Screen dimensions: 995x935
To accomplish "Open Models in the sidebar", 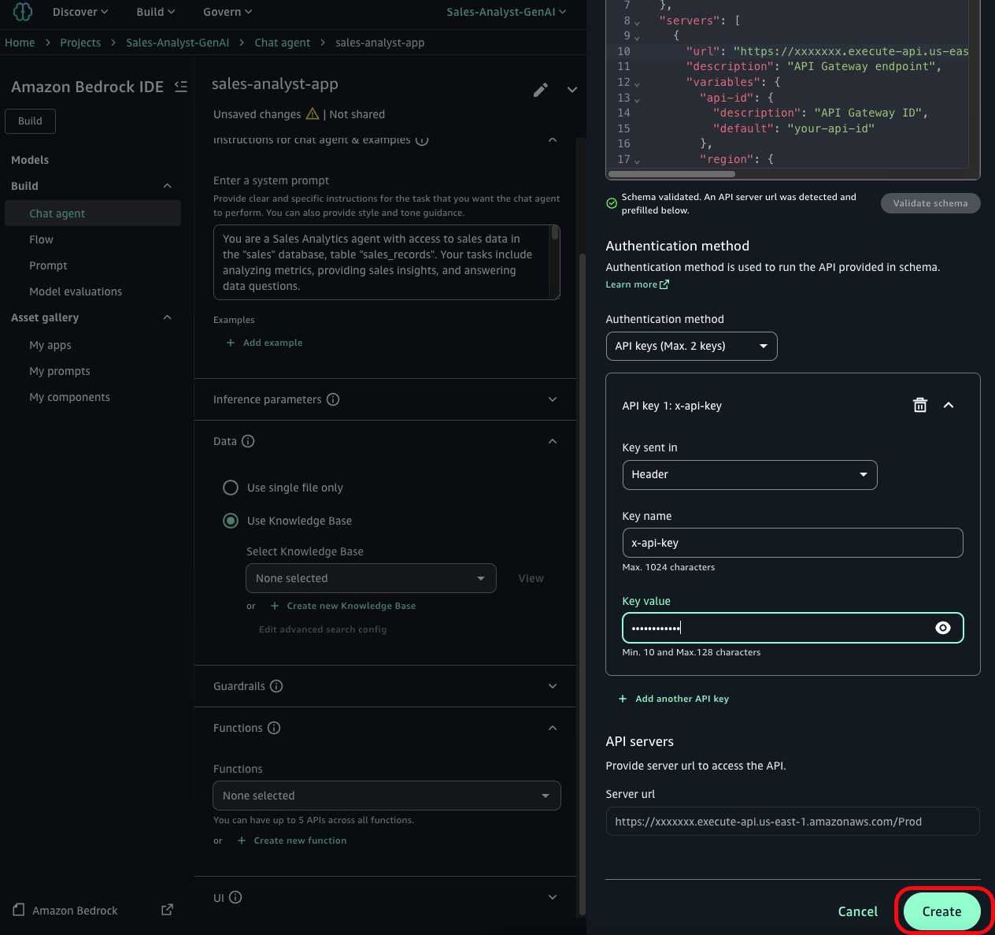I will pyautogui.click(x=30, y=160).
